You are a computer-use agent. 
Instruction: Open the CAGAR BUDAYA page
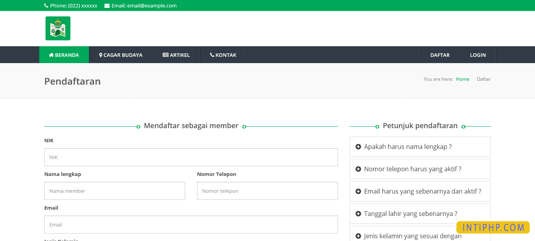coord(121,55)
